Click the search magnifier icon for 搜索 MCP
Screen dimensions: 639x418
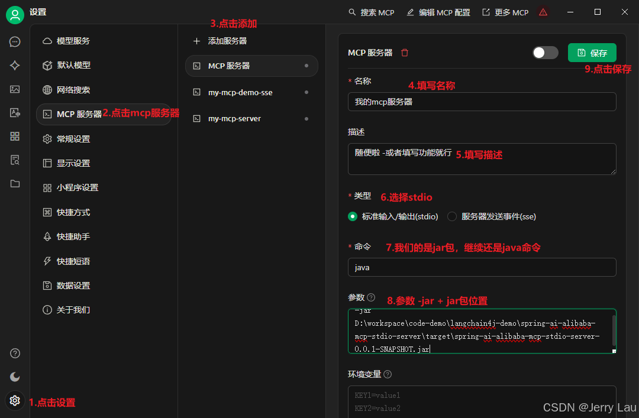(x=352, y=12)
